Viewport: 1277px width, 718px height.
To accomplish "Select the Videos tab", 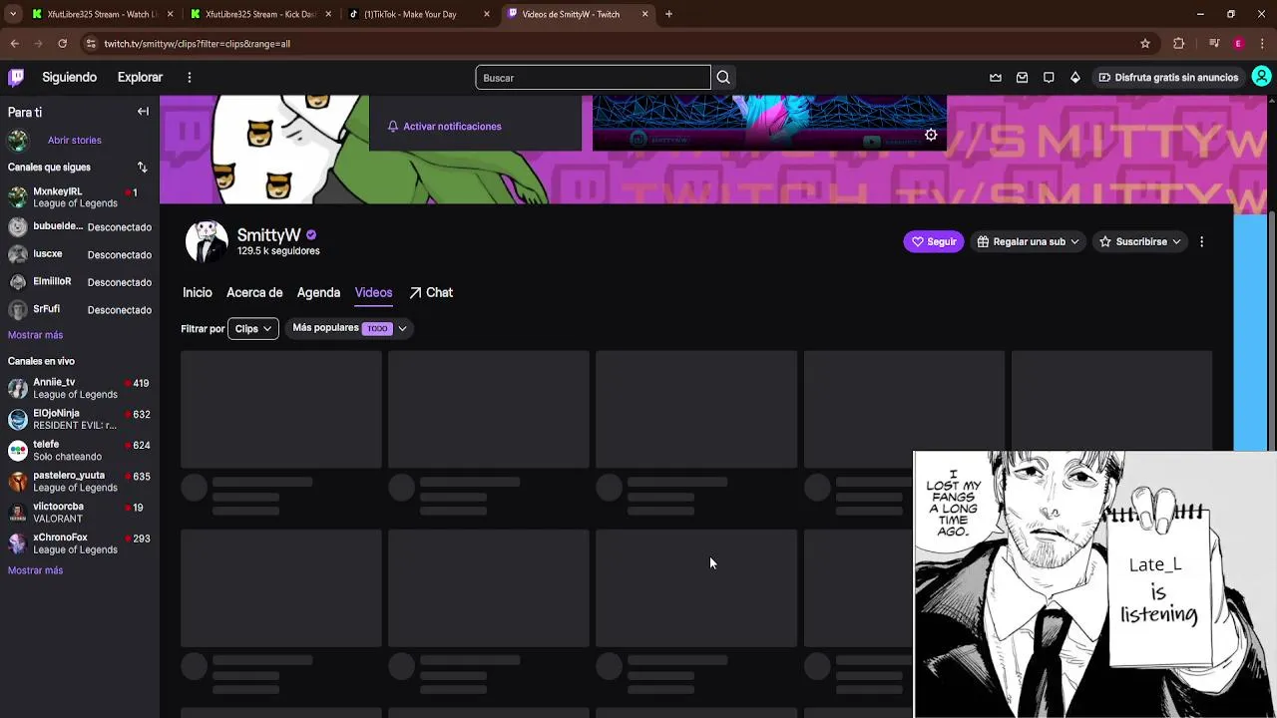I will point(373,292).
